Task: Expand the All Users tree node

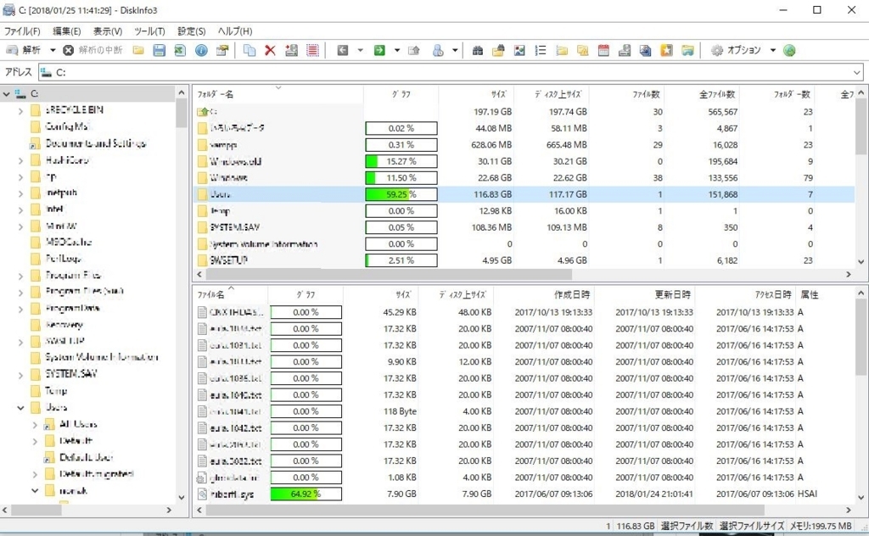Action: point(35,425)
